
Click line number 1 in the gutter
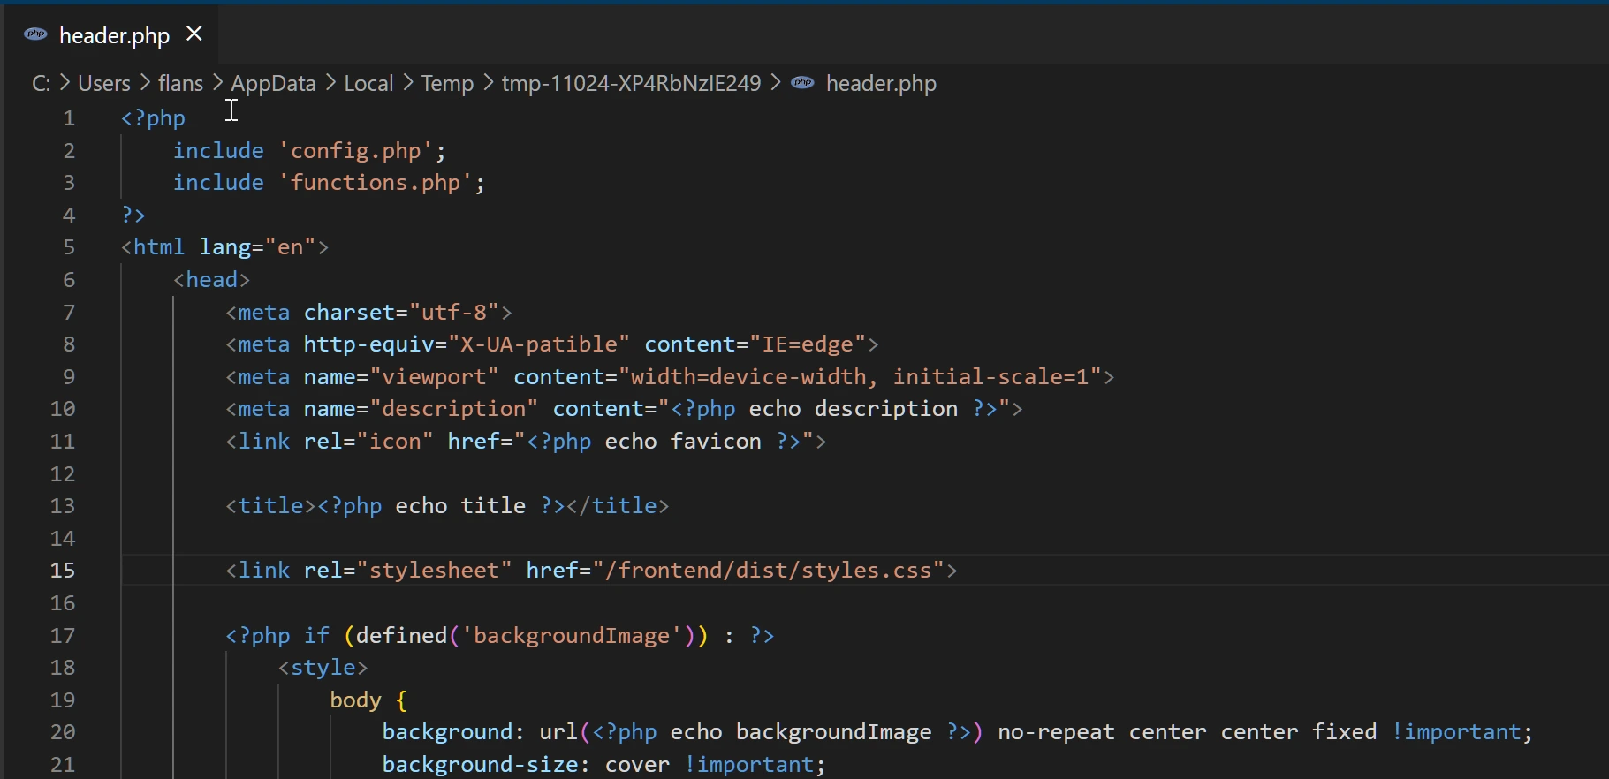click(x=69, y=118)
